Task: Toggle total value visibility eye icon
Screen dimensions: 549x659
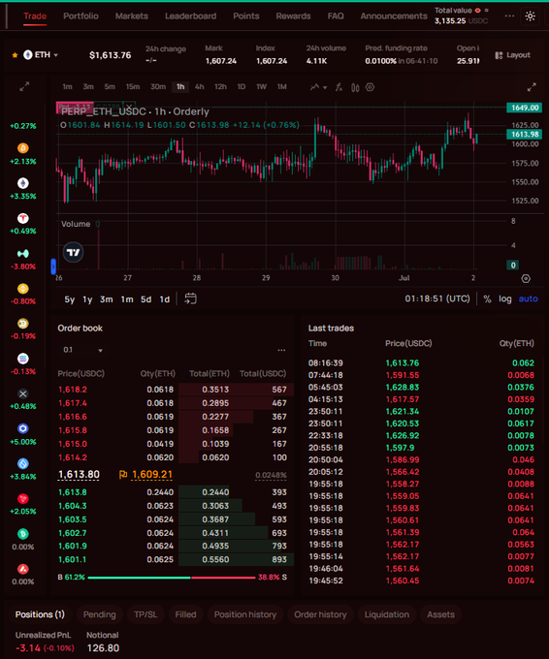Action: coord(477,10)
